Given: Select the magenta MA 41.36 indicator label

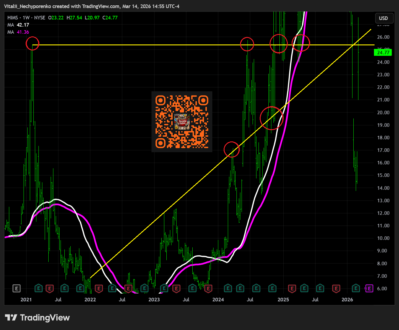Looking at the screenshot, I should tap(18, 32).
